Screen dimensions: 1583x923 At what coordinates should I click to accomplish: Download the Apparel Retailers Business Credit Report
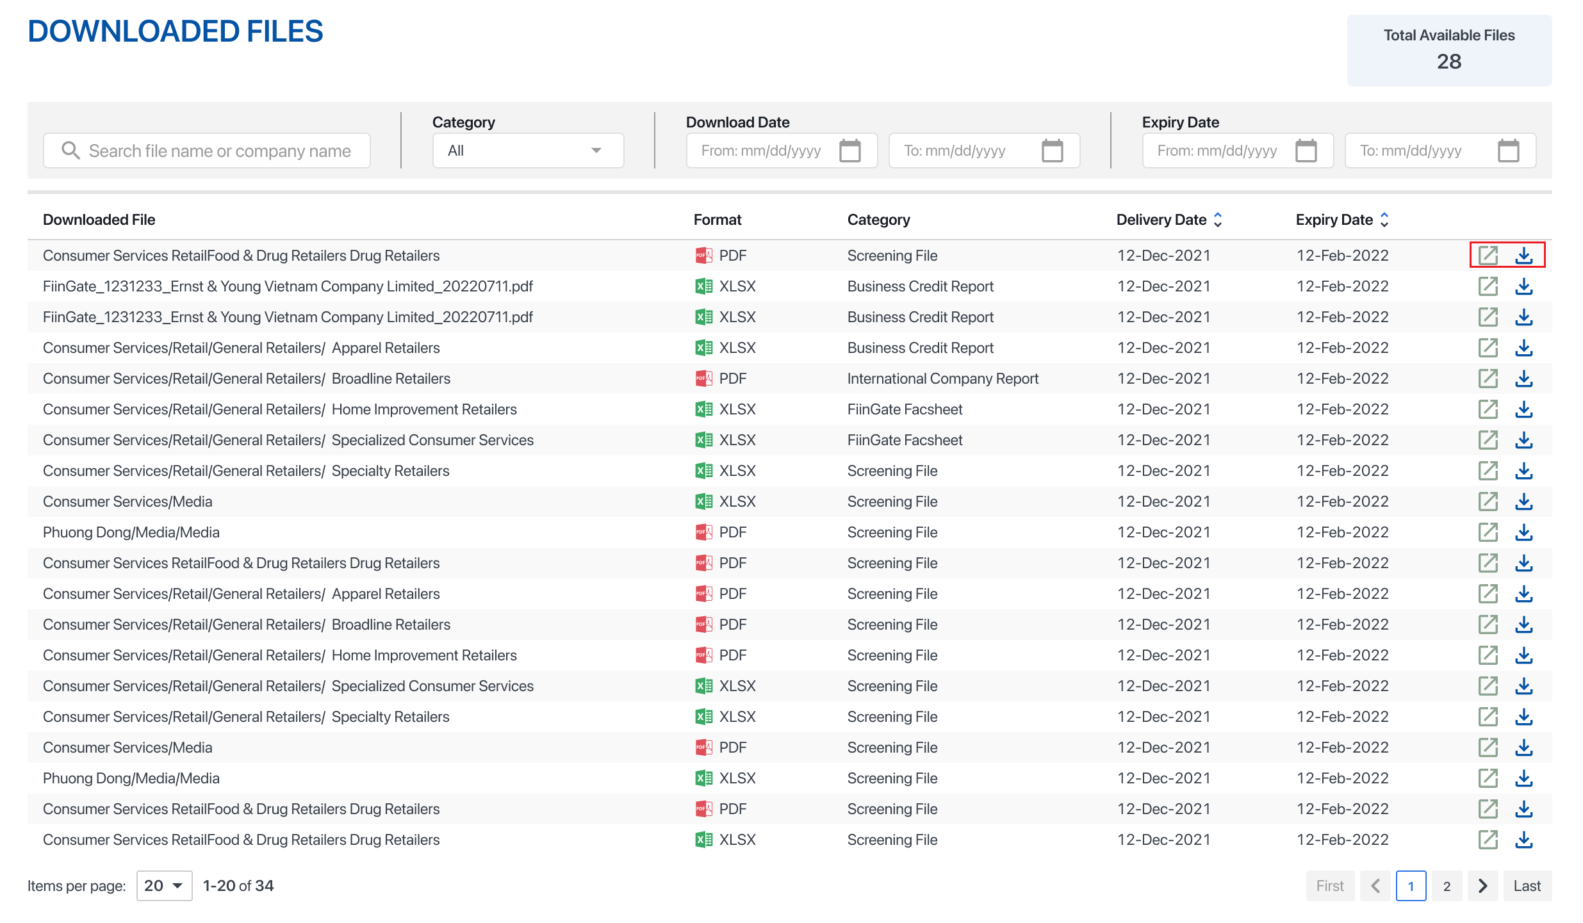tap(1523, 348)
